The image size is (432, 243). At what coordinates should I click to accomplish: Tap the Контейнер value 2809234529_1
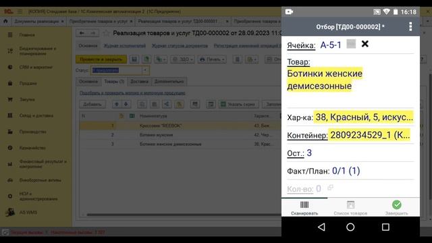pyautogui.click(x=369, y=135)
